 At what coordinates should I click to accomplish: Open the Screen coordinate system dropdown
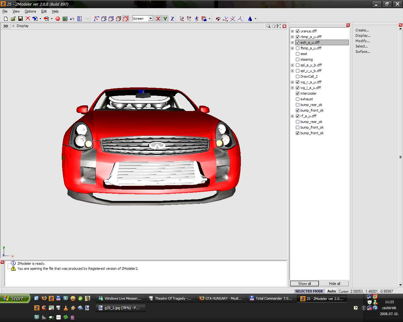click(150, 19)
